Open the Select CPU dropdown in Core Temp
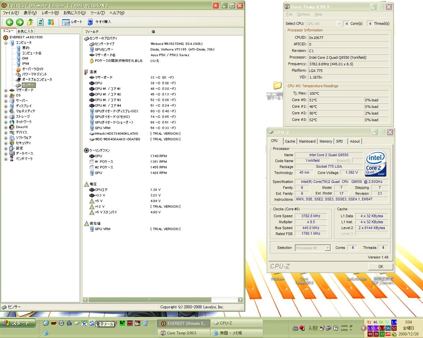The height and width of the screenshot is (338, 423). point(323,23)
